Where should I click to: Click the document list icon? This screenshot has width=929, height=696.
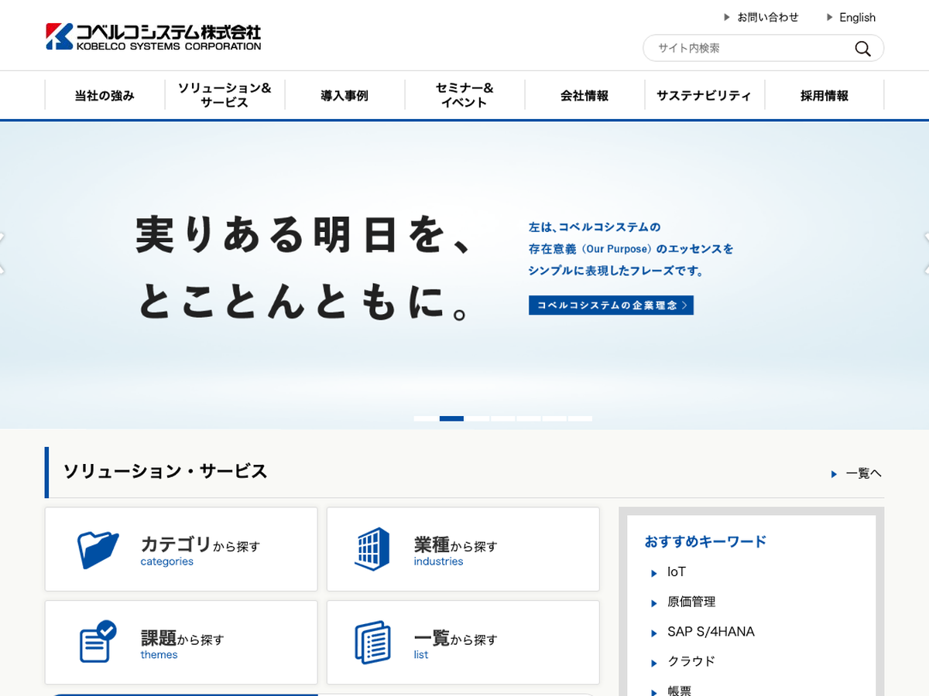[372, 642]
